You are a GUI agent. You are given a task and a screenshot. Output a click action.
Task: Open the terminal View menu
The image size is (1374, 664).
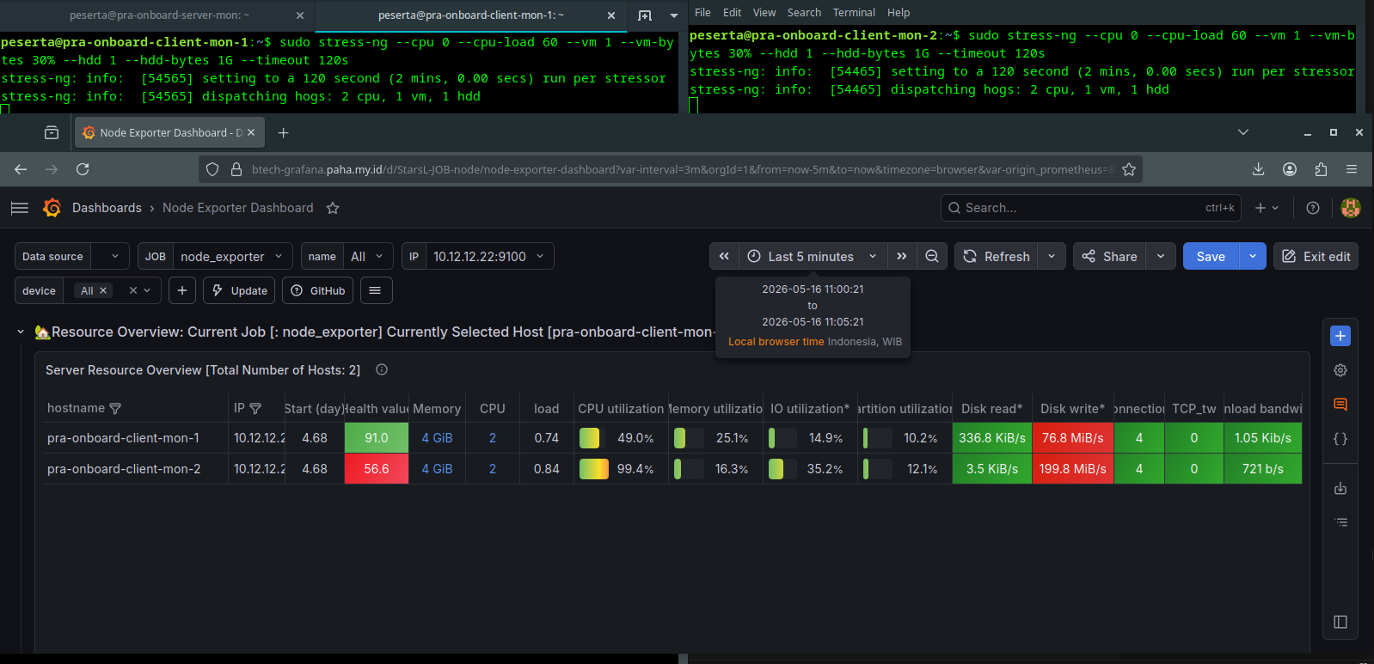[x=764, y=13]
